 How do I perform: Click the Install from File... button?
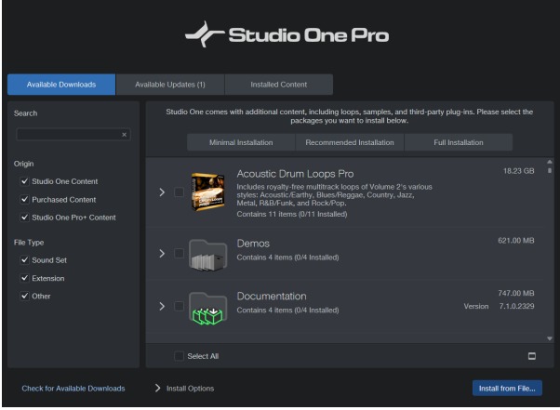(x=507, y=389)
